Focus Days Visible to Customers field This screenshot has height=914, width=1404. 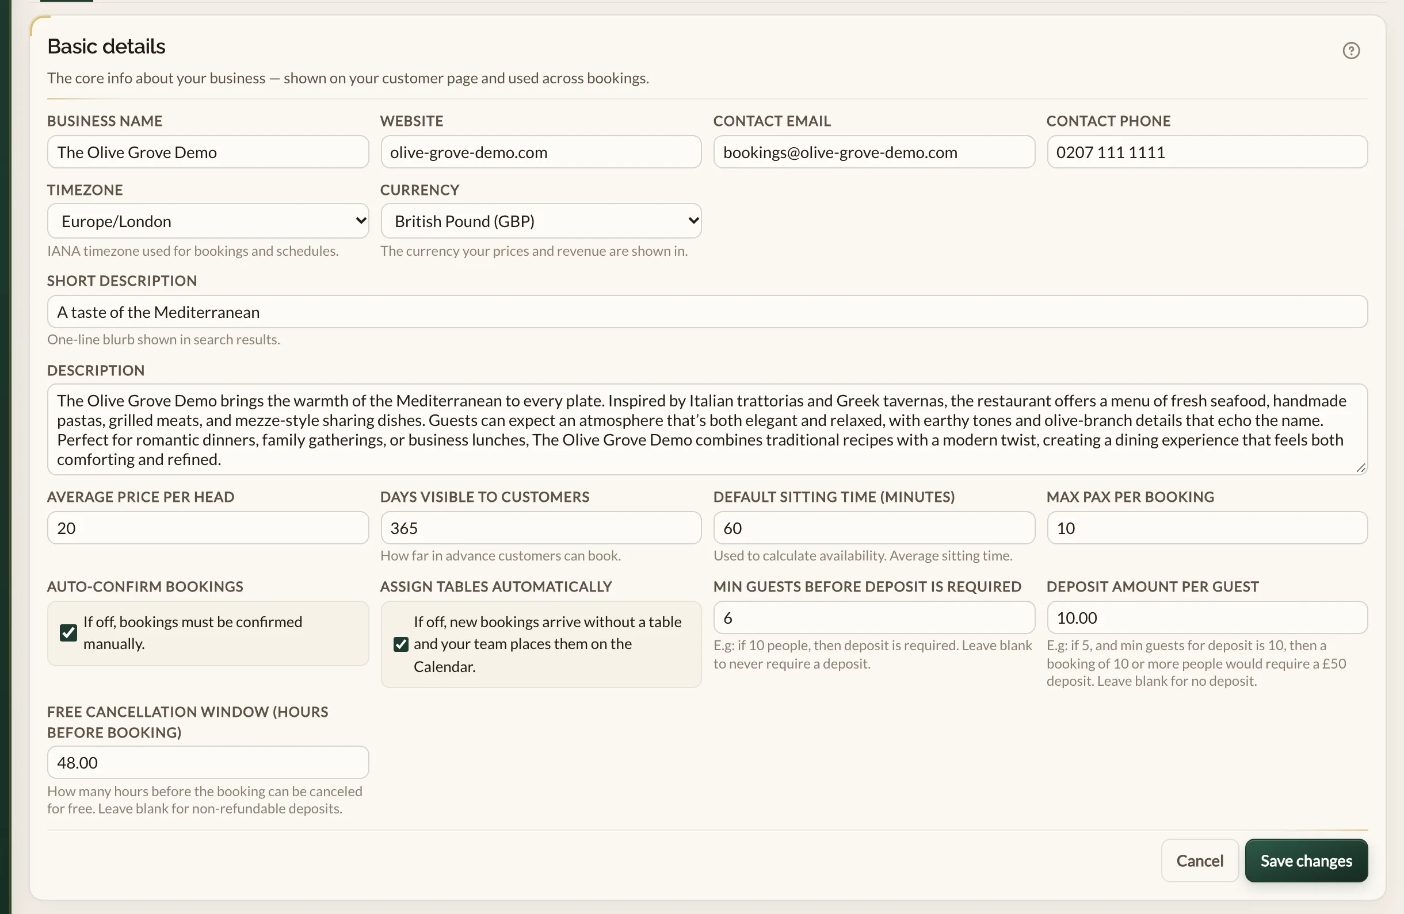pyautogui.click(x=541, y=528)
